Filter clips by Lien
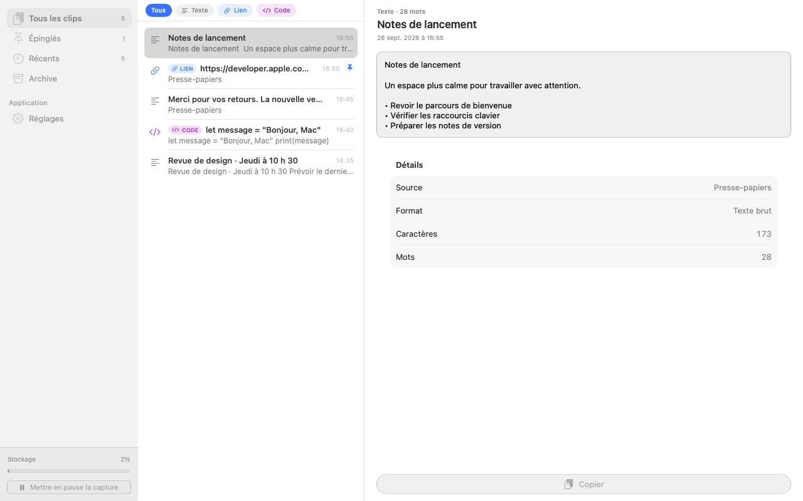803x501 pixels. [x=235, y=10]
